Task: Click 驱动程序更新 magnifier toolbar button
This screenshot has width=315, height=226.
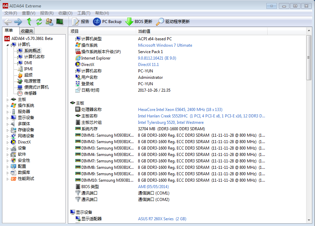Action: (173, 22)
